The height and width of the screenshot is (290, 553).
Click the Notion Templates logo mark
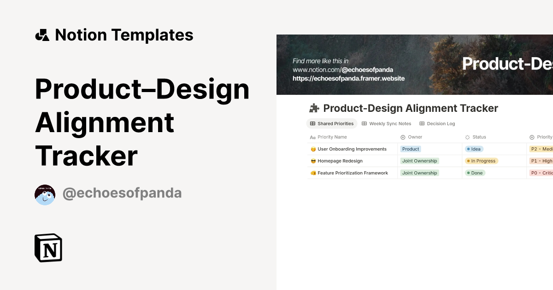[x=41, y=35]
